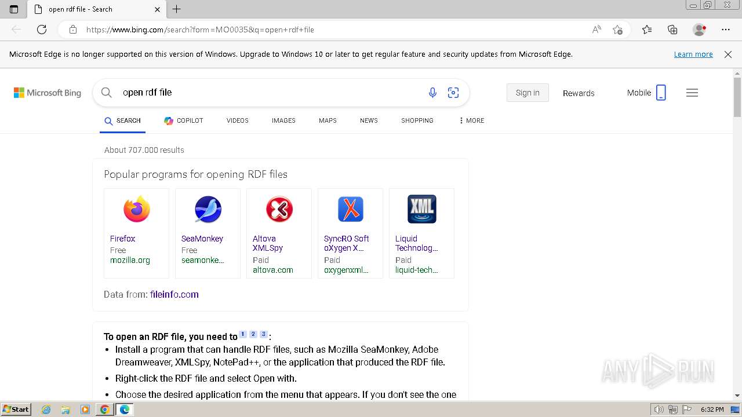Switch to the VIDEOS tab
This screenshot has height=417, width=742.
tap(238, 120)
